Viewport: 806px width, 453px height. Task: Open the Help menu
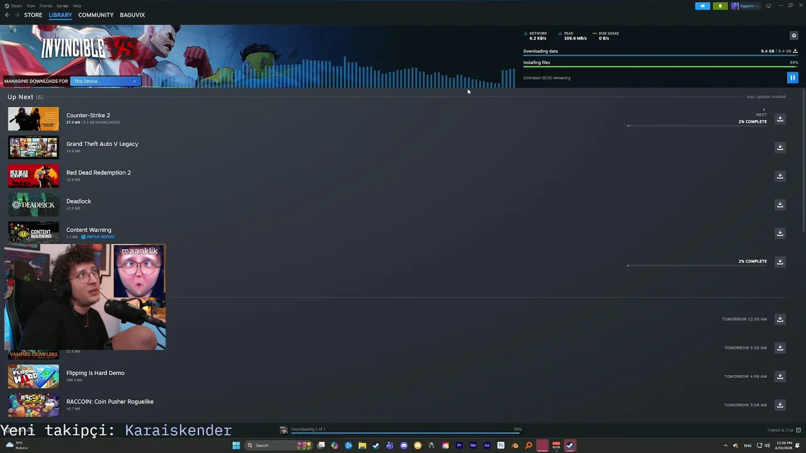point(77,6)
